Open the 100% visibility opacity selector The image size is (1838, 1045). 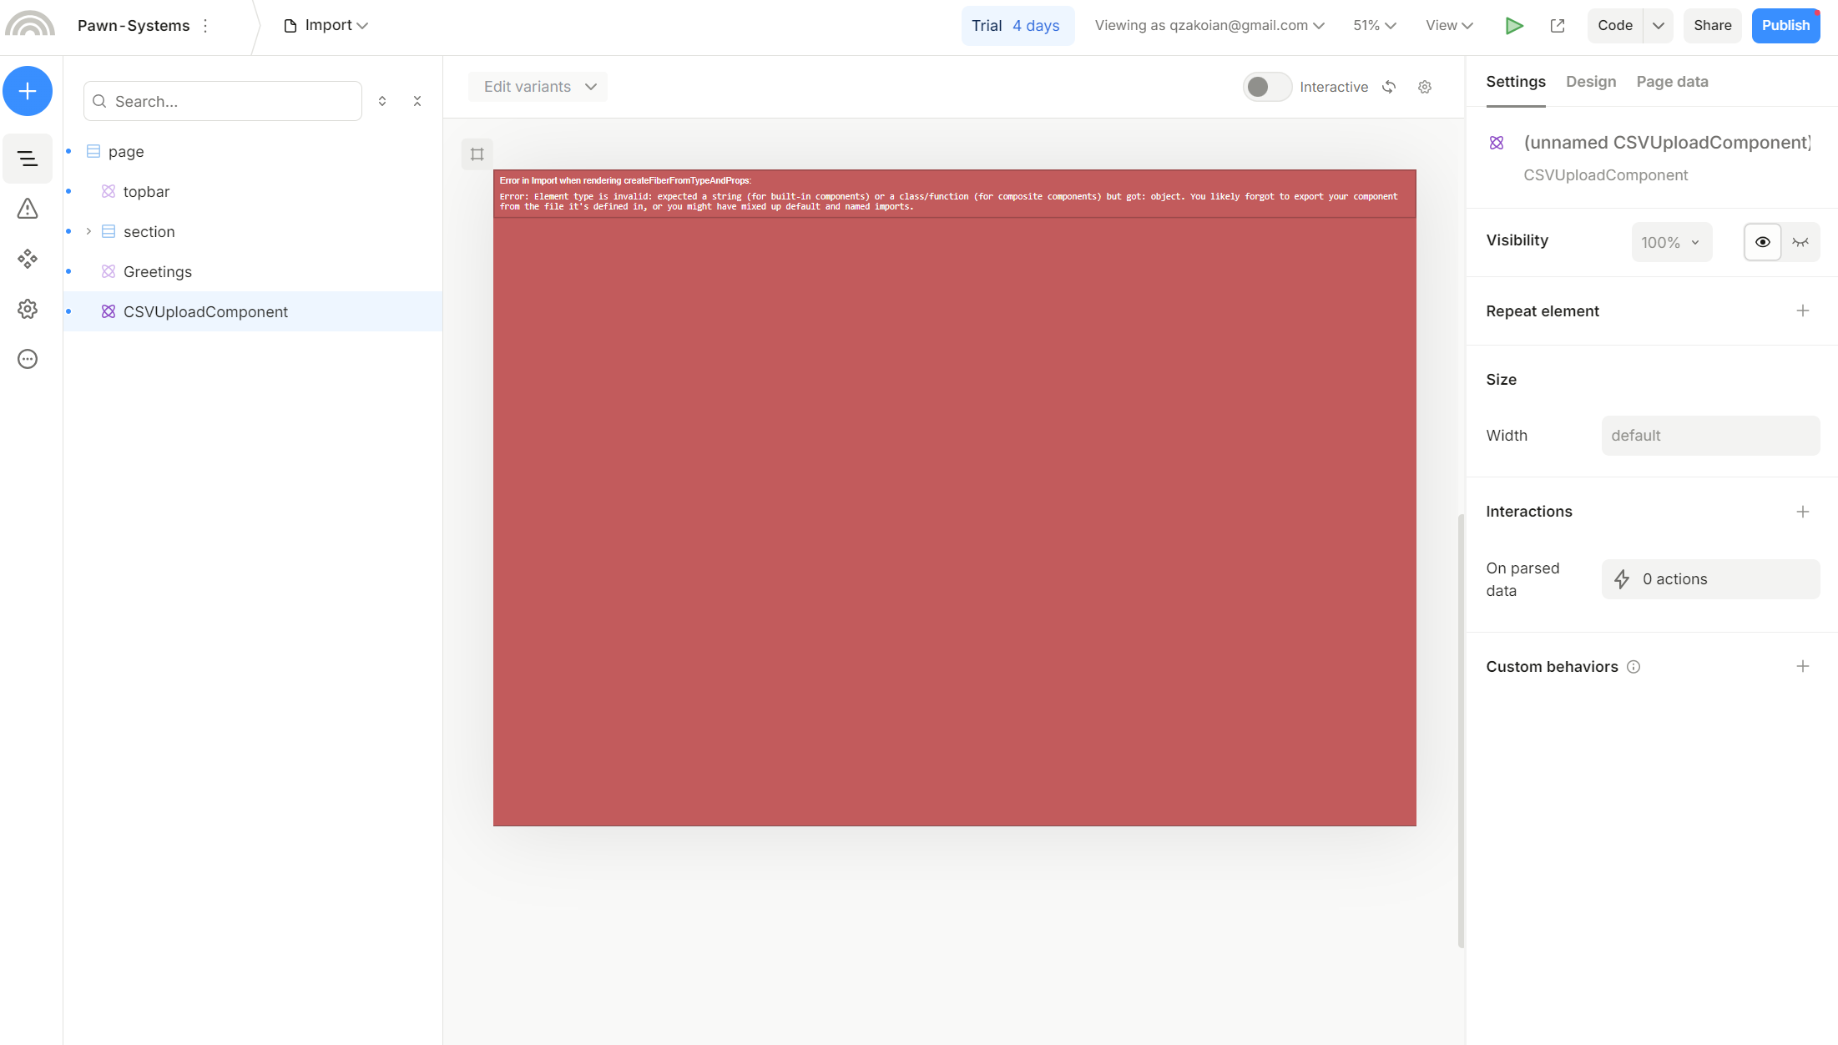(x=1670, y=242)
